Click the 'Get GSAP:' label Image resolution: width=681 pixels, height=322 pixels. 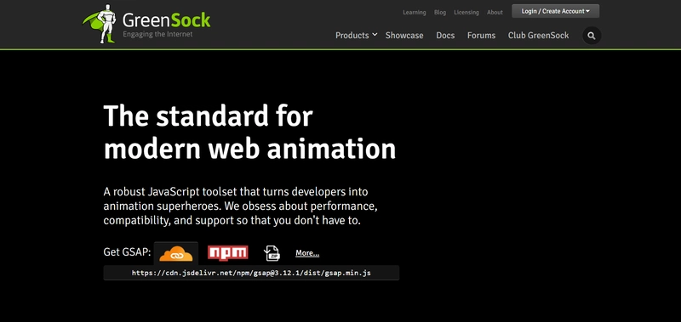(127, 251)
